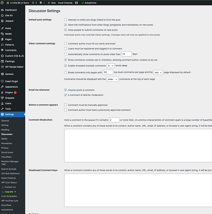Enable comment must be manually approved
The image size is (212, 214).
point(66,105)
